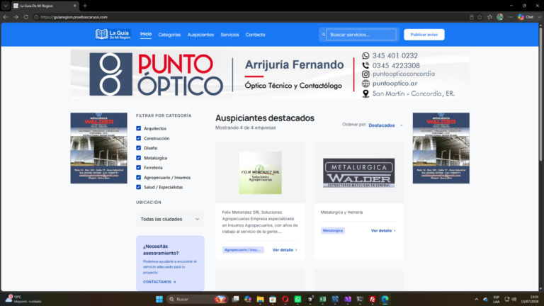Click the Metalúrgica tag on the Walder card
This screenshot has width=544, height=306.
pyautogui.click(x=333, y=231)
